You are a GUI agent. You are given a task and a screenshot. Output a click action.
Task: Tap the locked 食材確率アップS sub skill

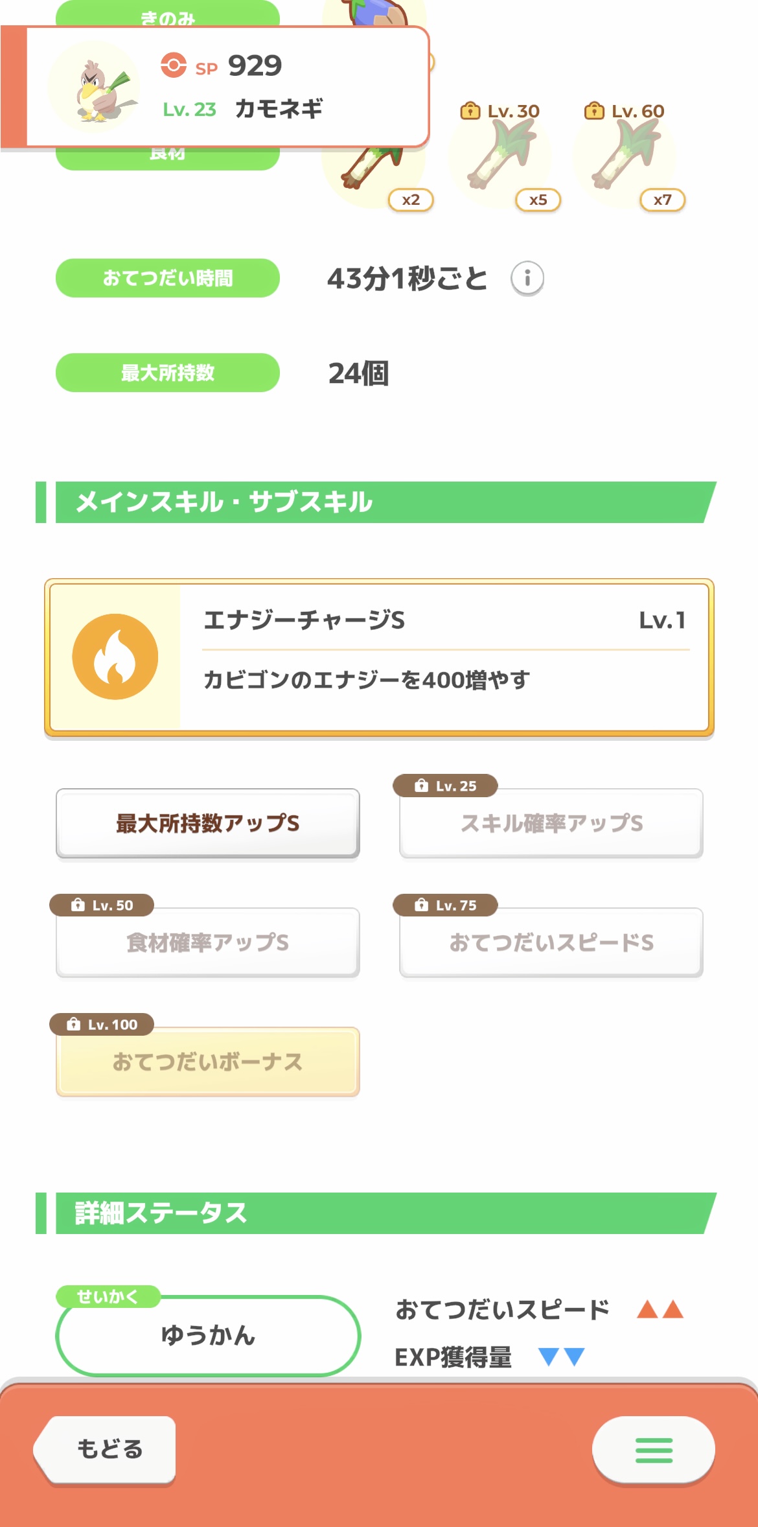[207, 942]
